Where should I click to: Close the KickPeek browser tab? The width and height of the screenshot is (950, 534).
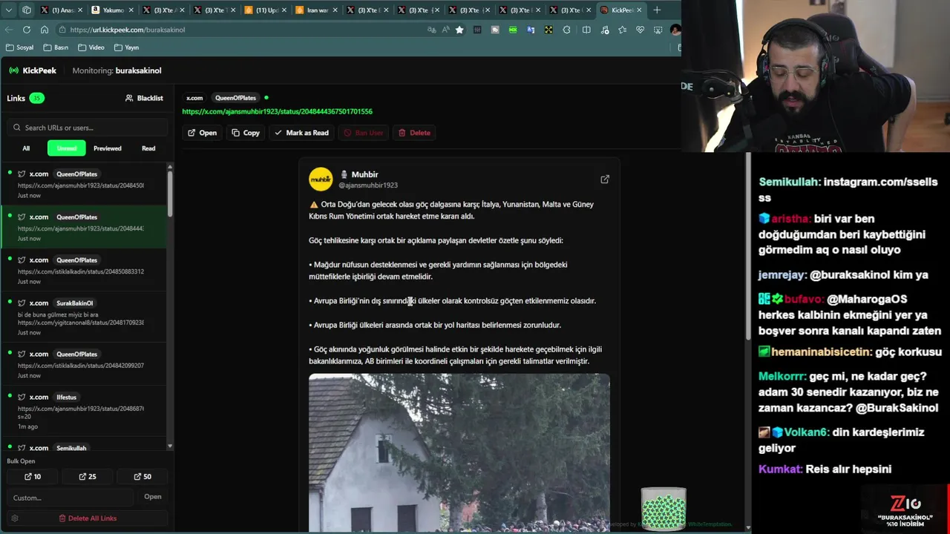pos(639,10)
